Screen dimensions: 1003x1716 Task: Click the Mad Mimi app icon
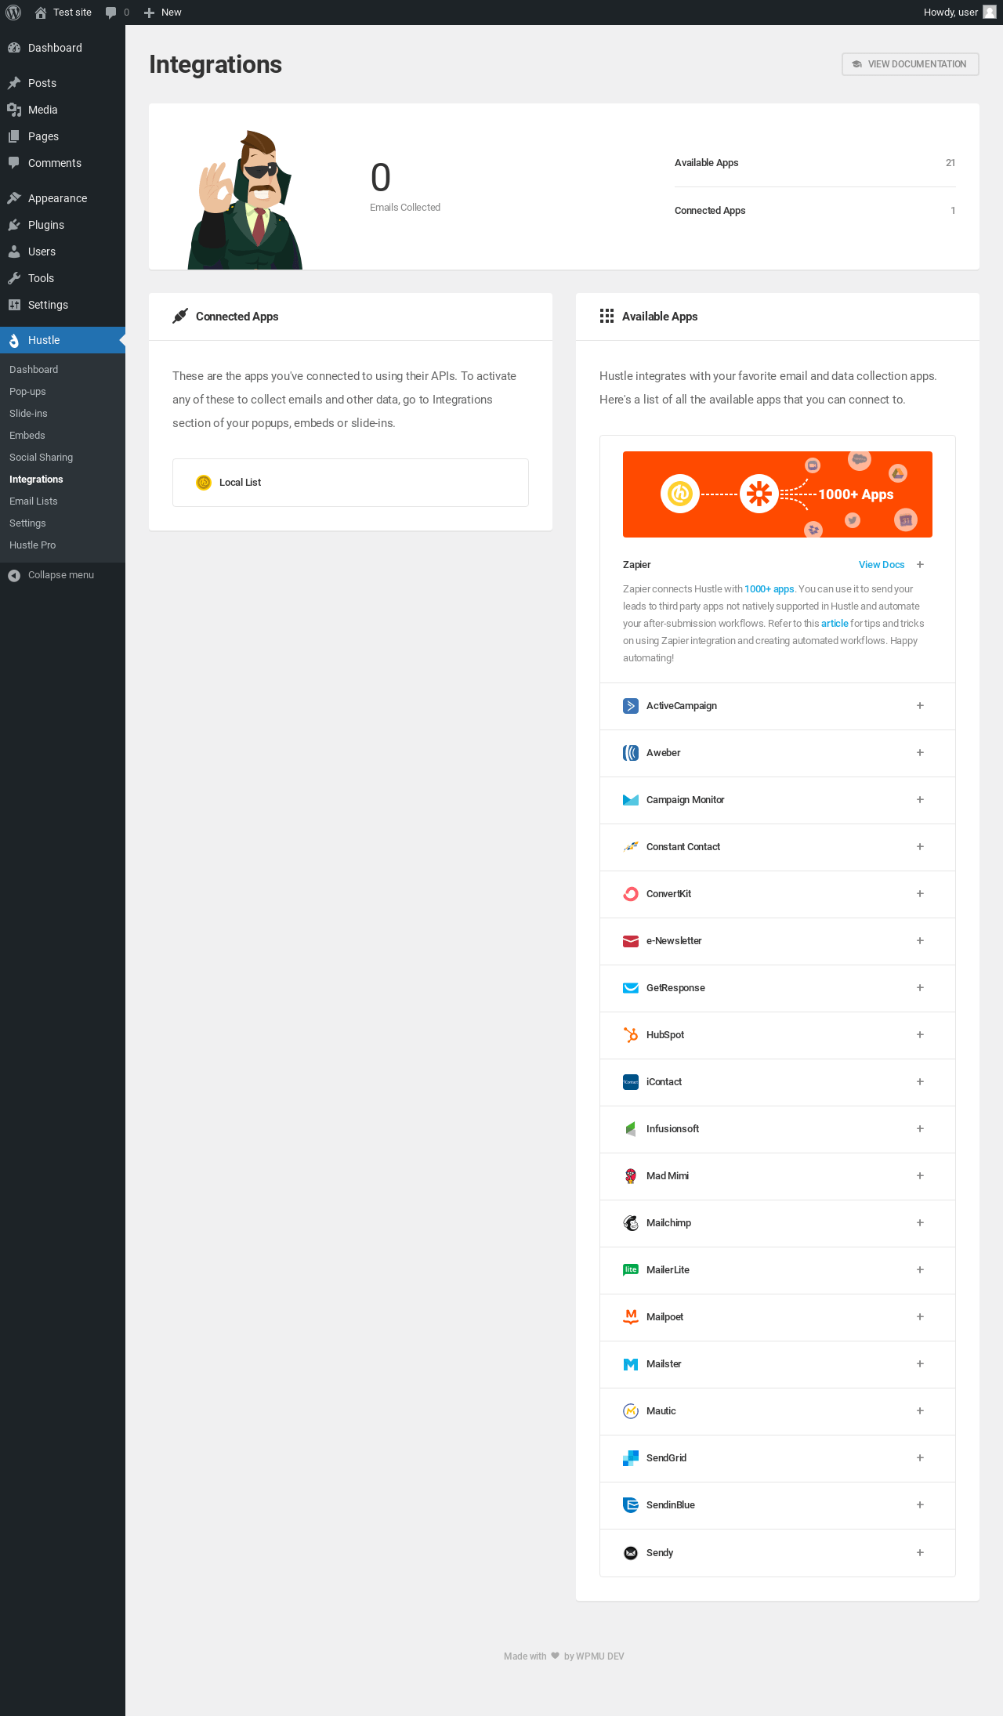(x=631, y=1176)
